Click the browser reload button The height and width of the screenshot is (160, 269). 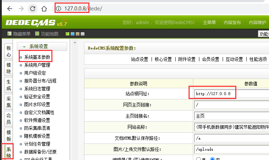coord(33,9)
